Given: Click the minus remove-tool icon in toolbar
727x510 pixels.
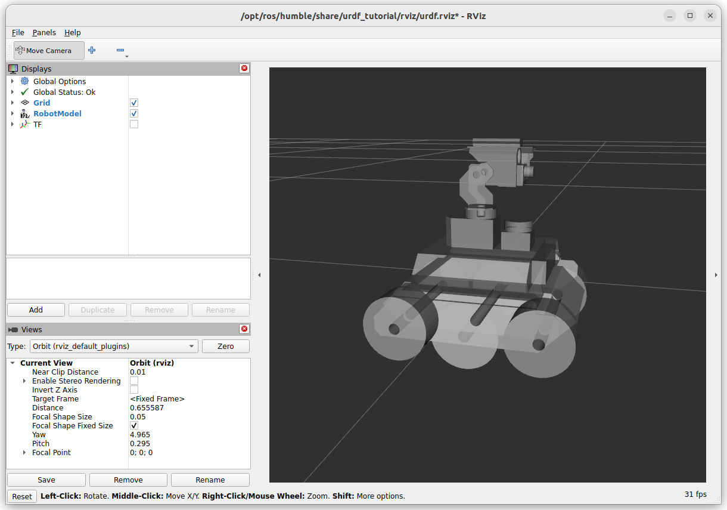Looking at the screenshot, I should coord(120,51).
